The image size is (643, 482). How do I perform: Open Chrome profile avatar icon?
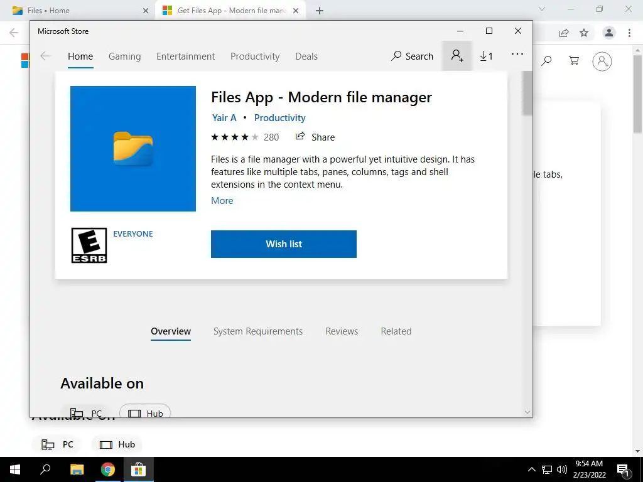(609, 33)
